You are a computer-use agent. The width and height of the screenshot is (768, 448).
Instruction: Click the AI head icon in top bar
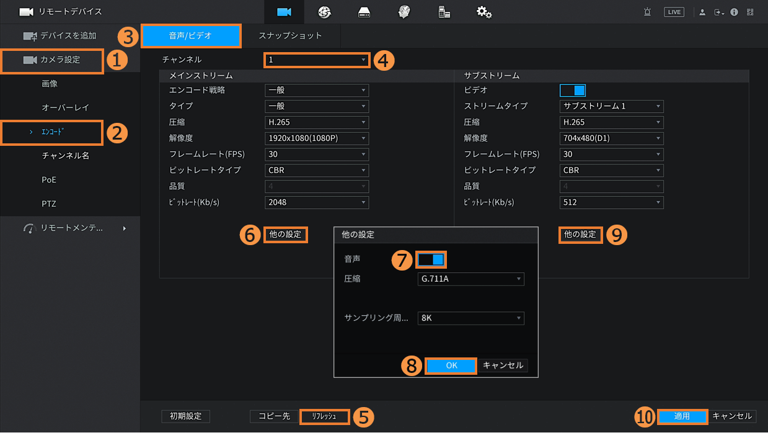(x=404, y=12)
